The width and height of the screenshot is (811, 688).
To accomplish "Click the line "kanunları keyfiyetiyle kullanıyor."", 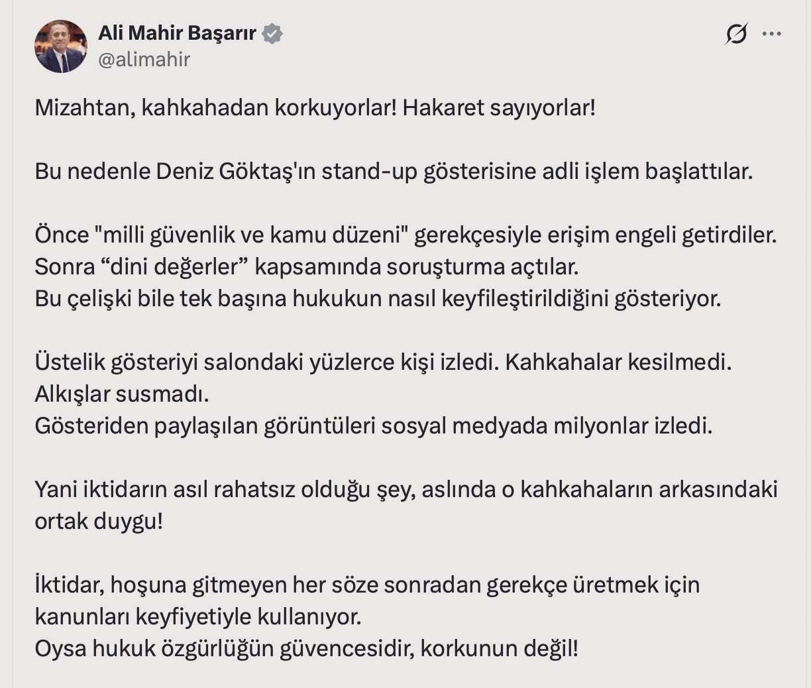I will (198, 616).
